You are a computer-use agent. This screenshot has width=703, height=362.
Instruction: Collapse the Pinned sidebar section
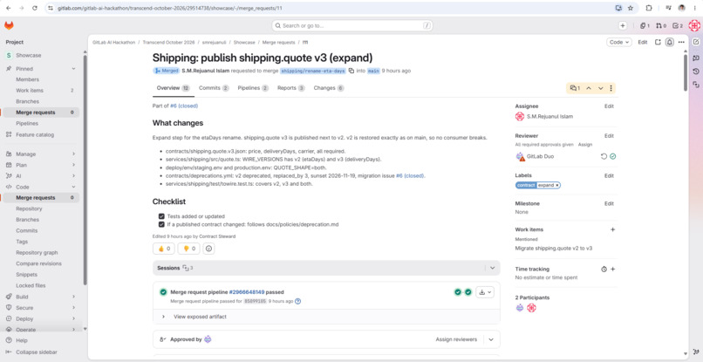click(x=73, y=69)
